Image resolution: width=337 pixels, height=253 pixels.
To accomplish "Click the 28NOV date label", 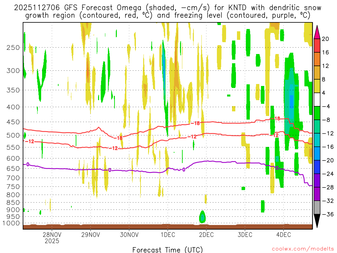I will (52, 235).
